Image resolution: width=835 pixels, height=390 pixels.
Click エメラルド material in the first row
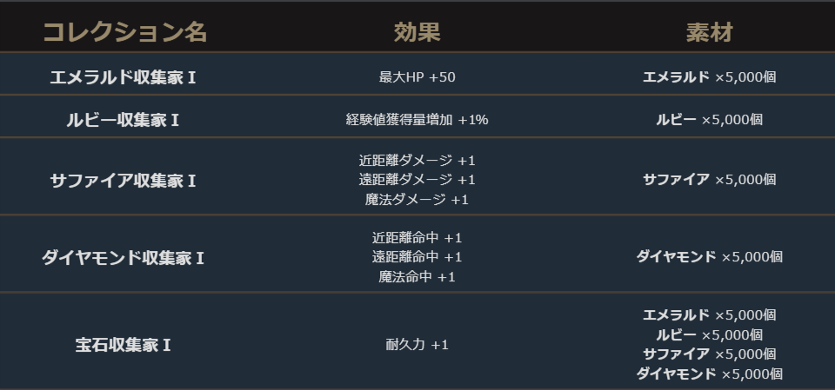click(676, 76)
